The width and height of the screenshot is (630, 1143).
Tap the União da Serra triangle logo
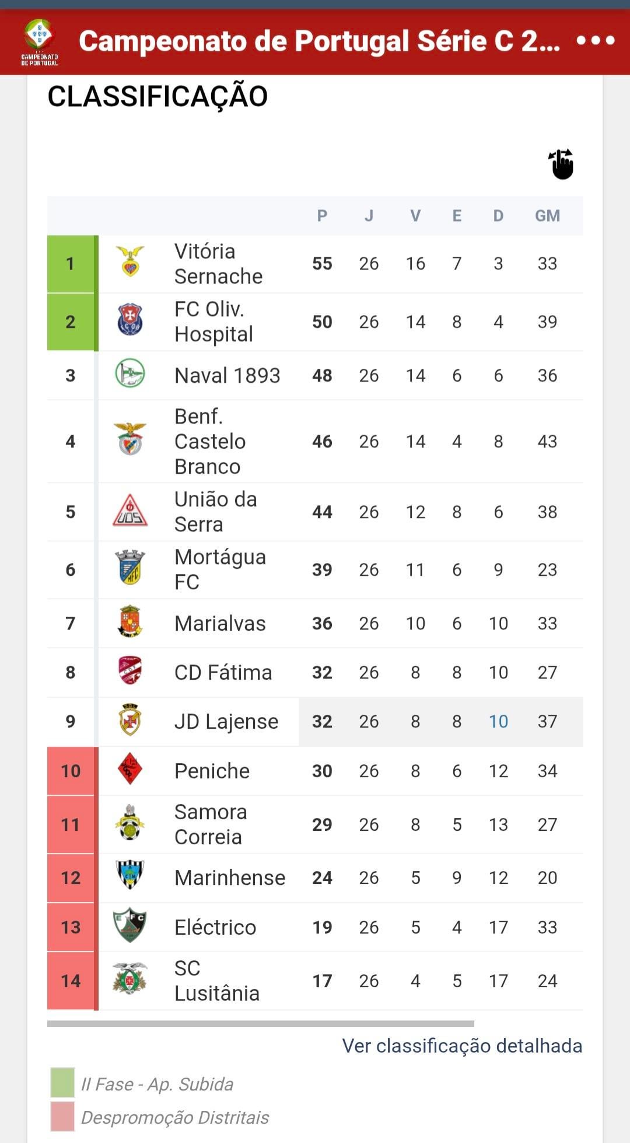(x=130, y=511)
